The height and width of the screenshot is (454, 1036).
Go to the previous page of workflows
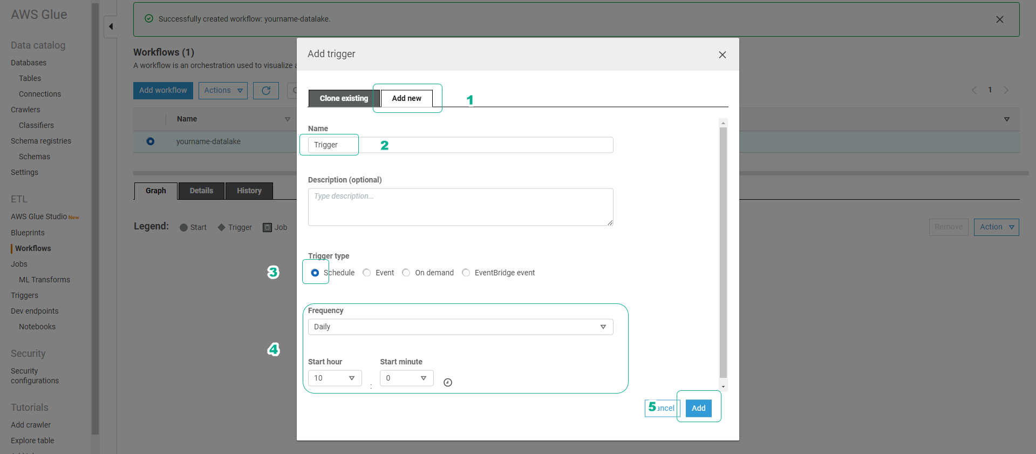click(974, 90)
